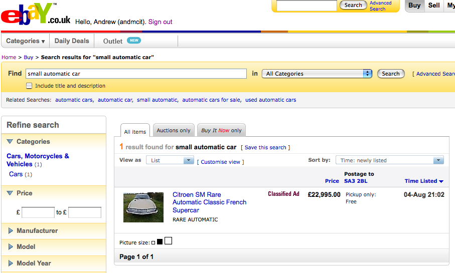Click the Search button beside All Categories
The height and width of the screenshot is (273, 455).
391,74
